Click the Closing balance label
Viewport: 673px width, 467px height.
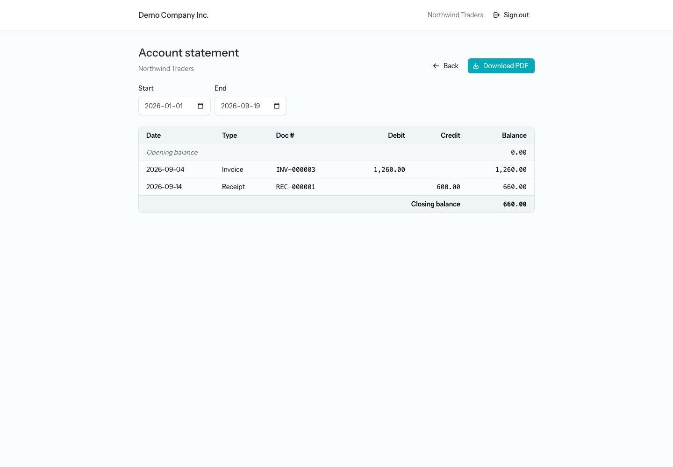pos(436,204)
